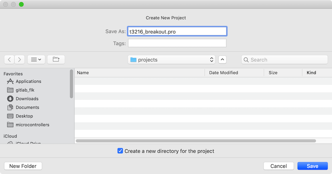
Task: Go back with the left arrow
Action: click(9, 60)
